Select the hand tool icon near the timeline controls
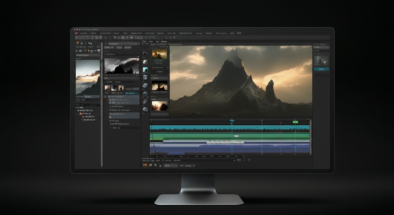Screen dimensions: 394x215 151,166
